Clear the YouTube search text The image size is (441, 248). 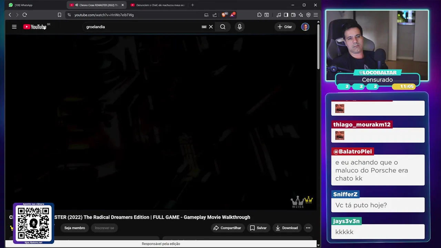tap(211, 27)
